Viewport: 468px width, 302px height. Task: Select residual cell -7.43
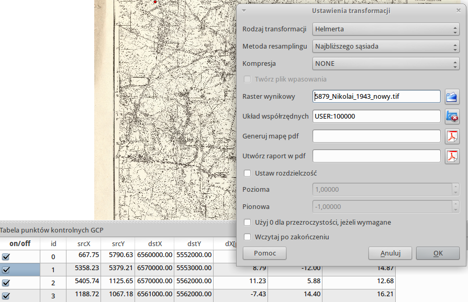pos(241,296)
